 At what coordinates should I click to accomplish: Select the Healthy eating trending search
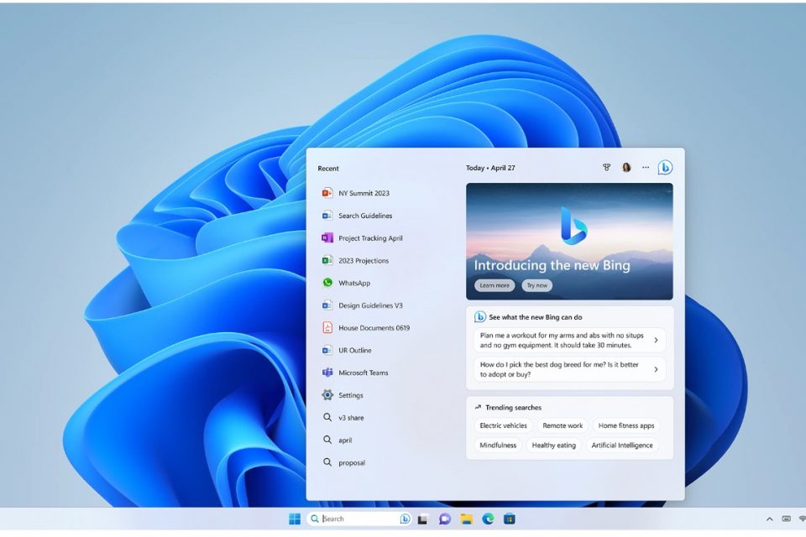(553, 446)
